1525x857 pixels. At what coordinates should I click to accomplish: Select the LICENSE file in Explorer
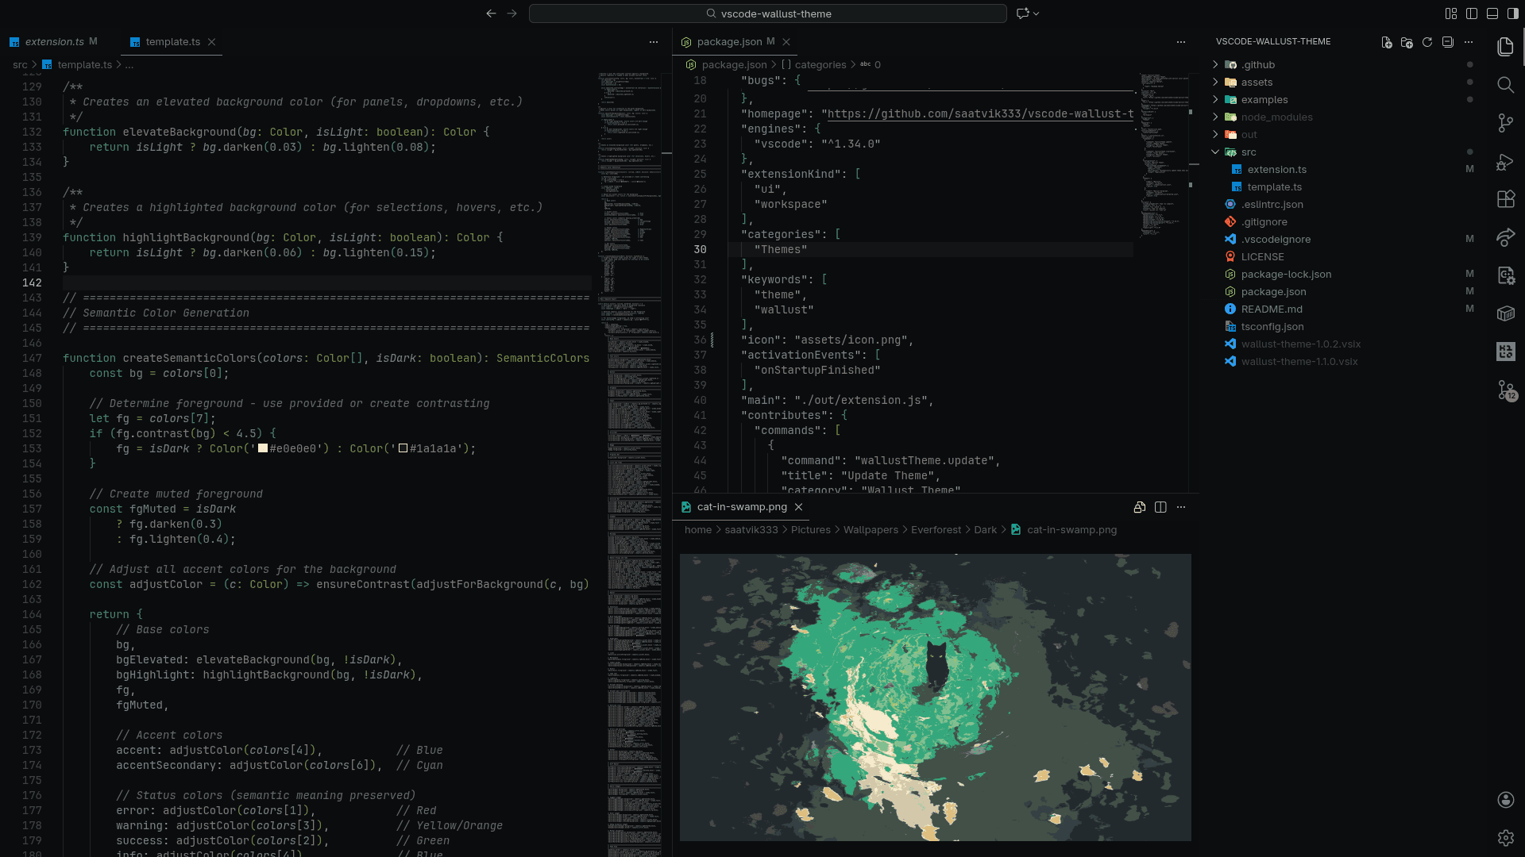tap(1262, 256)
